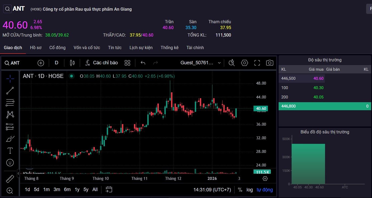Select the crosshair cursor tool

[10, 78]
